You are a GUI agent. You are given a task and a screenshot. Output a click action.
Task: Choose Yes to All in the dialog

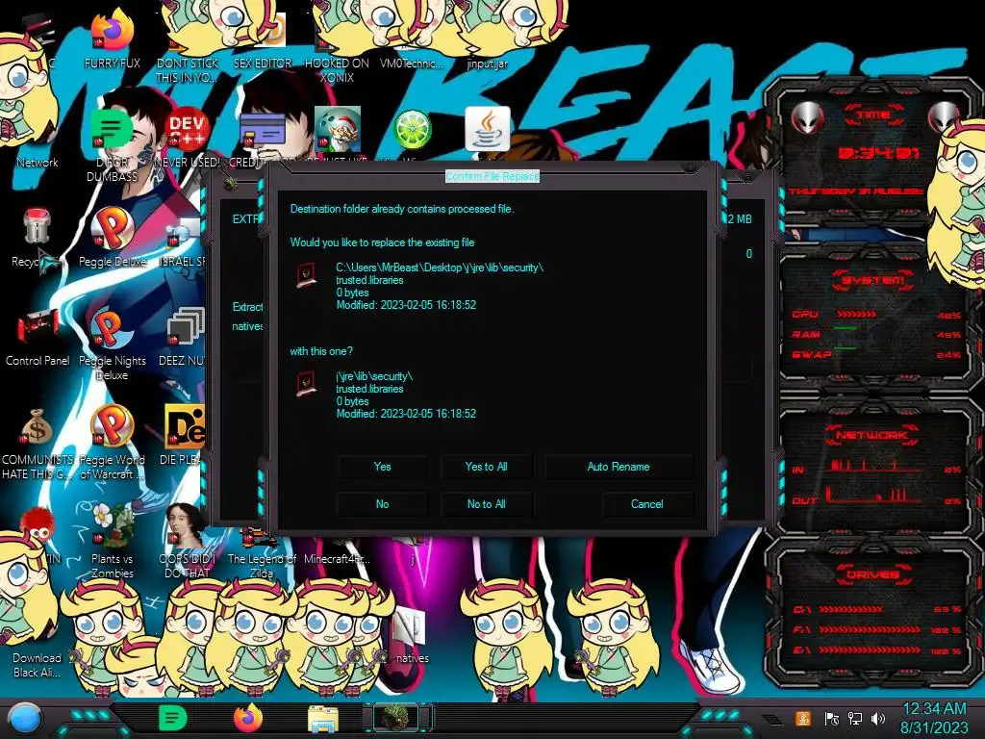tap(486, 467)
